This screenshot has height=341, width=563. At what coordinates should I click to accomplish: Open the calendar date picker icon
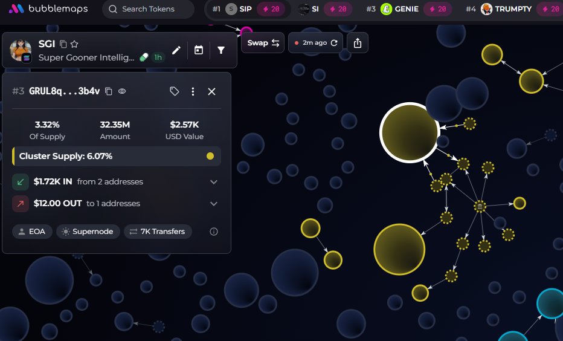[199, 50]
